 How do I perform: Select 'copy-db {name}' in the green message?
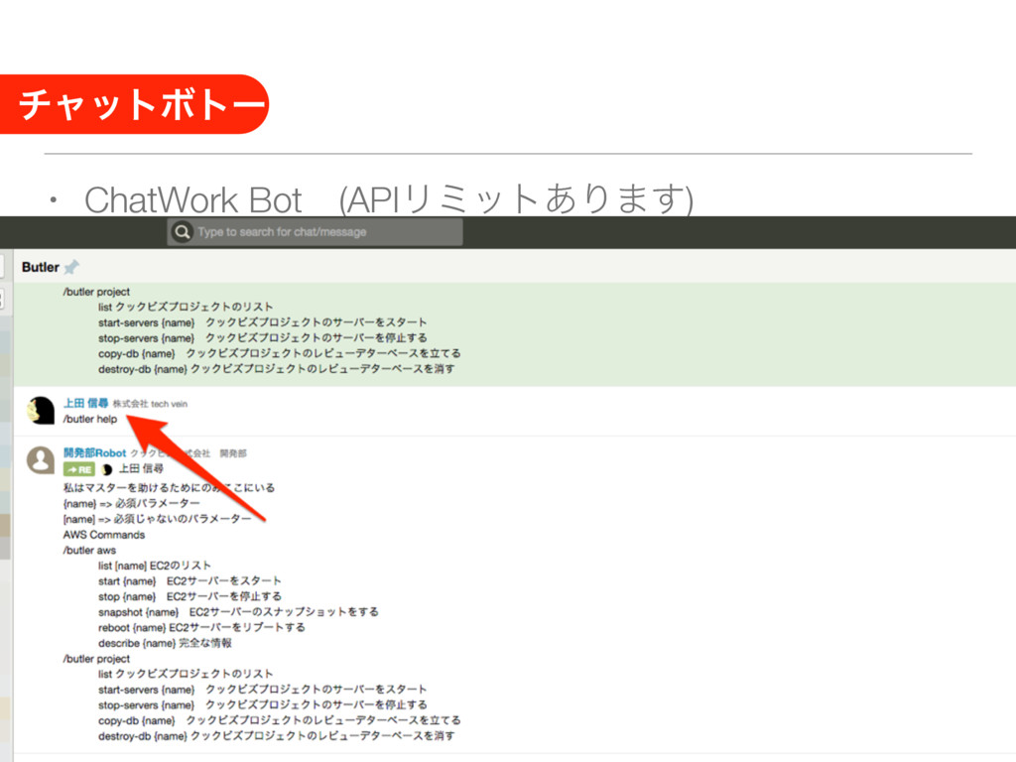click(x=279, y=354)
